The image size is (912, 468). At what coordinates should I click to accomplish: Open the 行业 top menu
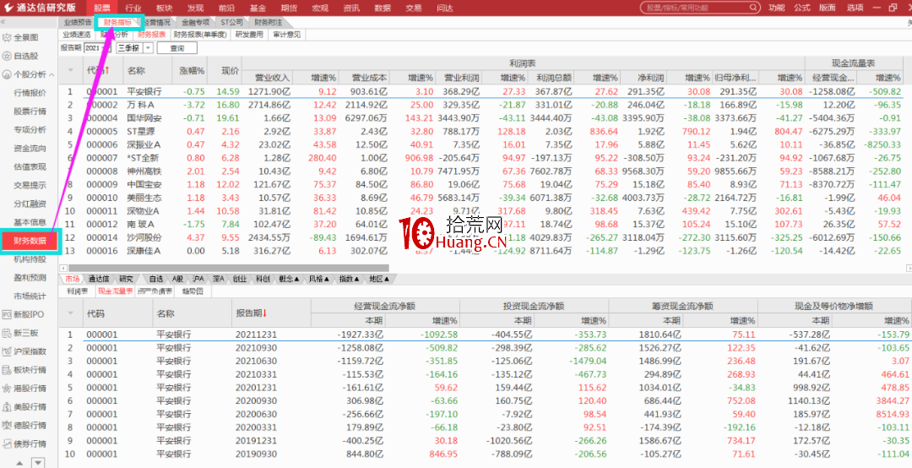tap(133, 8)
